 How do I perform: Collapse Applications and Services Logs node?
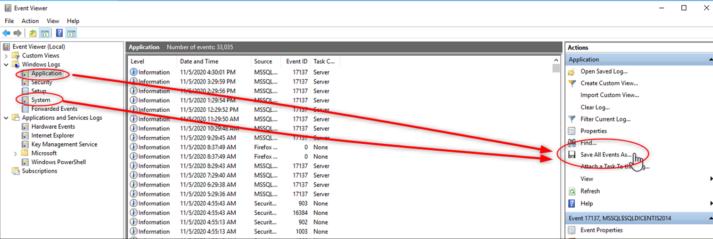click(6, 118)
